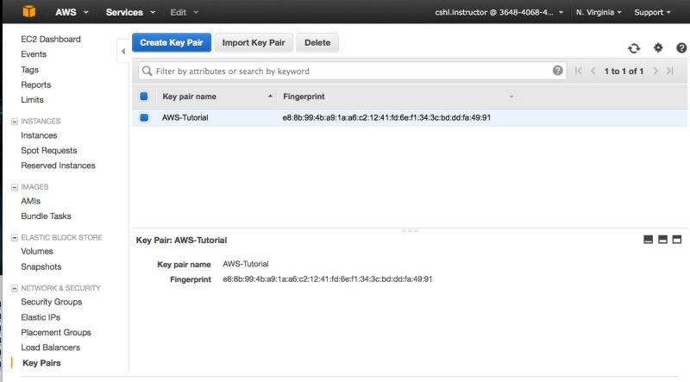Click the fingerprint value in table row

[386, 117]
